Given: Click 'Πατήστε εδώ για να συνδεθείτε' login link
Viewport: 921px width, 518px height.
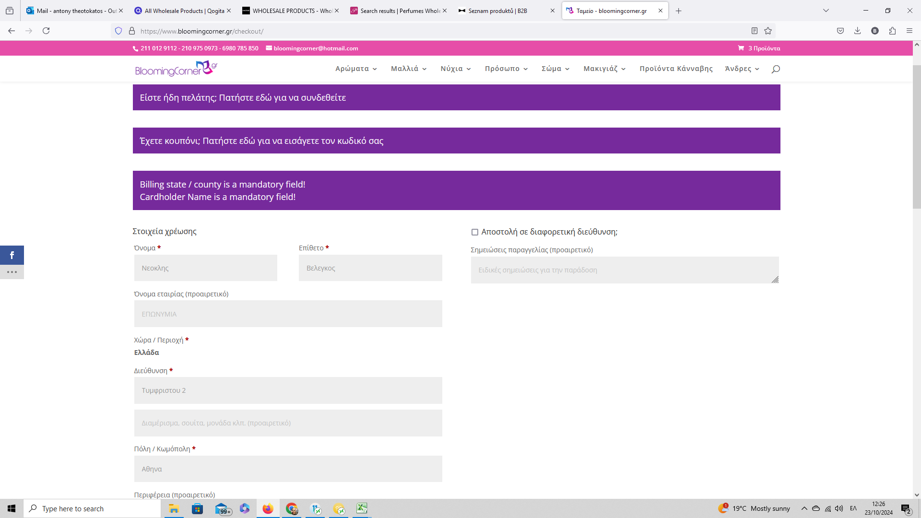Looking at the screenshot, I should (283, 97).
